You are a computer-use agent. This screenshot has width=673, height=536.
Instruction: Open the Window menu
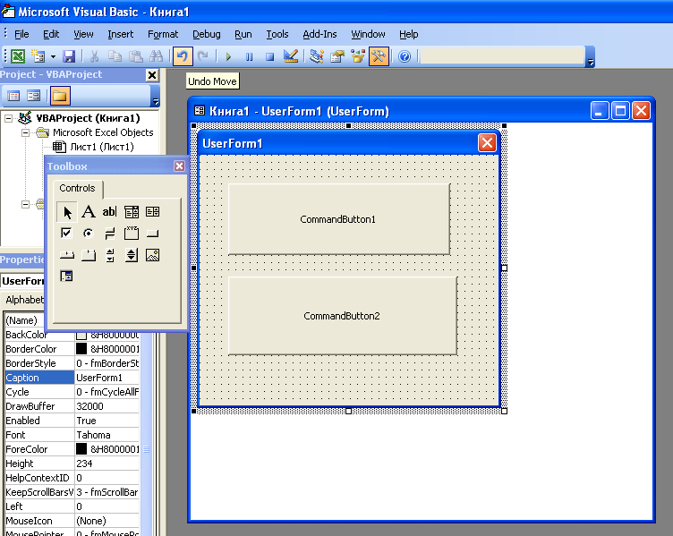(368, 34)
